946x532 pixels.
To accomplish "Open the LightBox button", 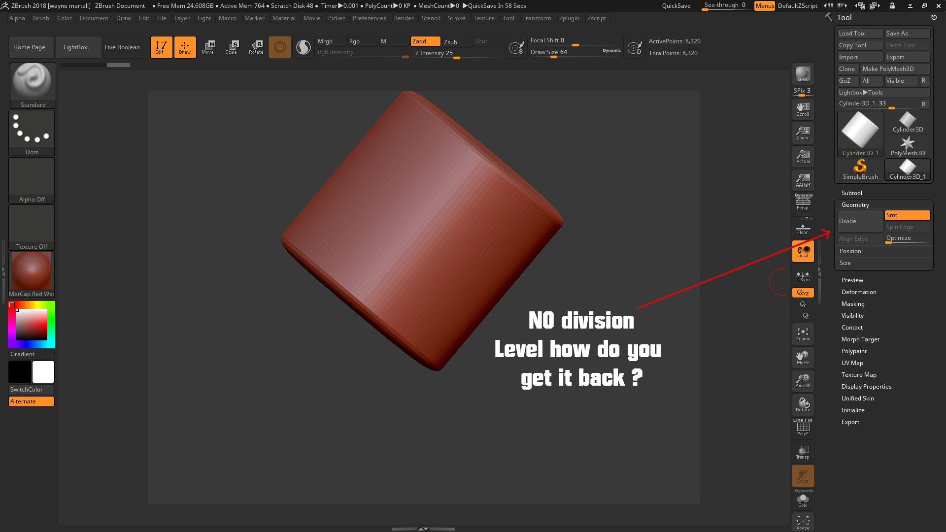I will pos(78,47).
